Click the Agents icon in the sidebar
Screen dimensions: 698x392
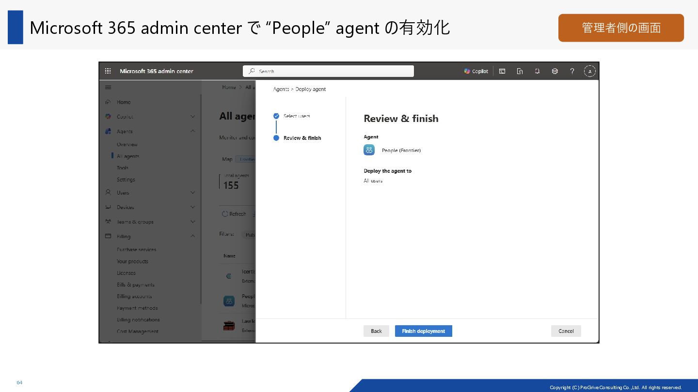pyautogui.click(x=108, y=131)
